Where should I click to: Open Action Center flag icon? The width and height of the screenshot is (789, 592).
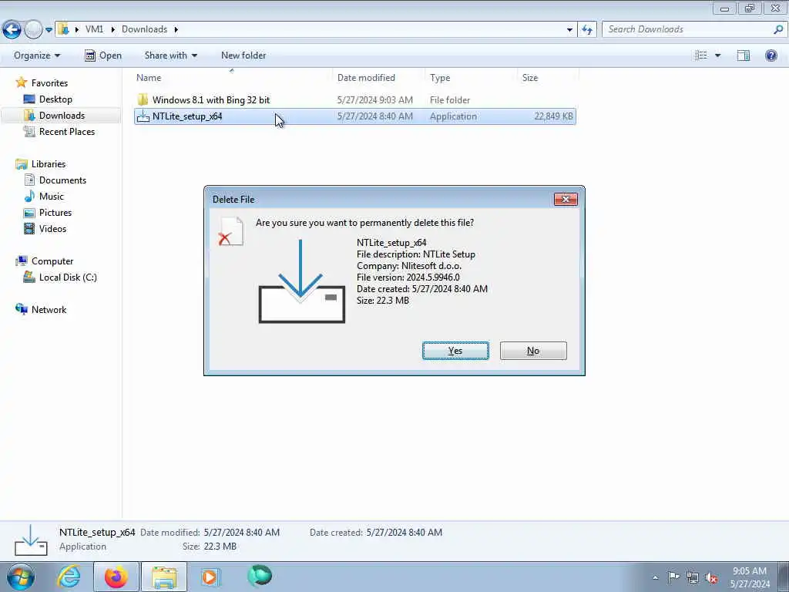tap(673, 577)
